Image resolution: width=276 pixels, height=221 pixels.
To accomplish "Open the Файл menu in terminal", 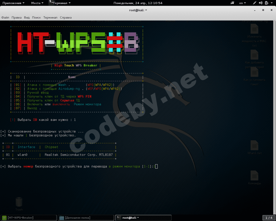I will pyautogui.click(x=5, y=18).
